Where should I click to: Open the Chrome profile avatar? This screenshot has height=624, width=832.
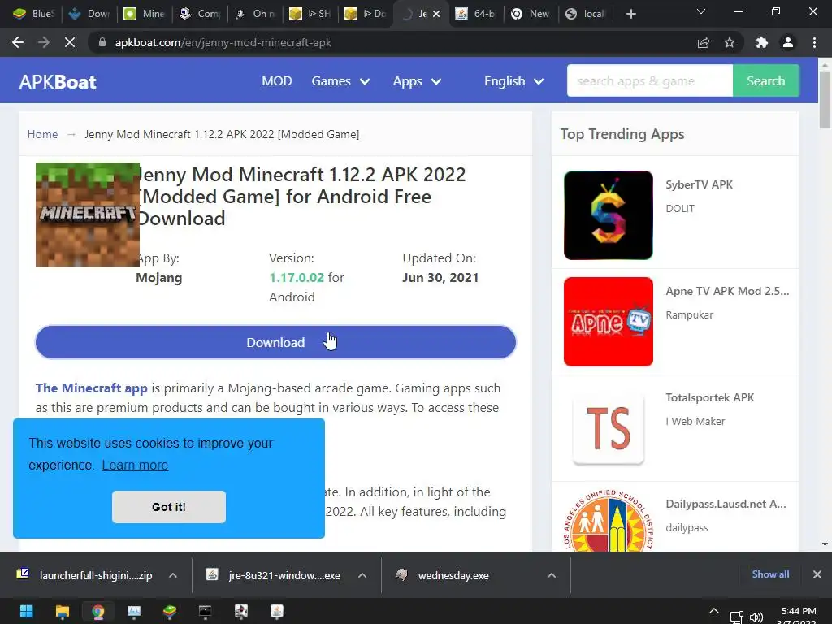click(x=788, y=42)
